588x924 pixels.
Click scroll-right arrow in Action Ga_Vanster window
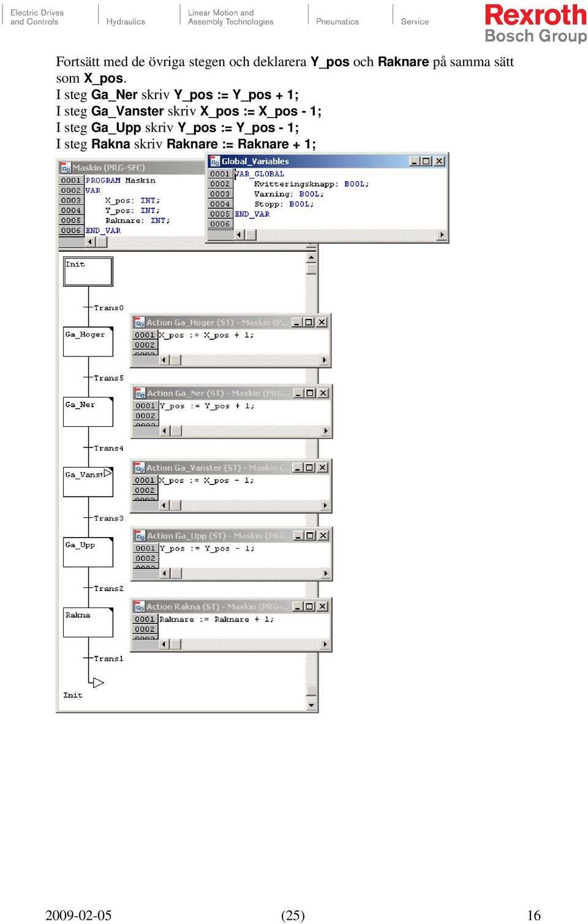325,506
